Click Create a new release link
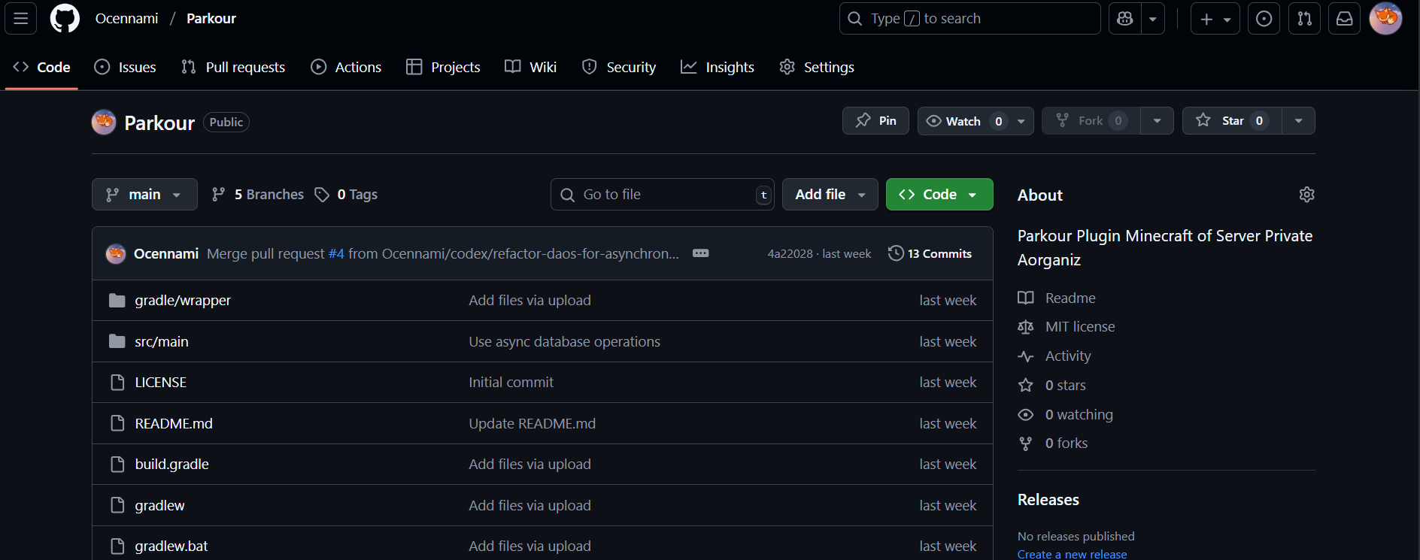The image size is (1420, 560). [x=1072, y=554]
